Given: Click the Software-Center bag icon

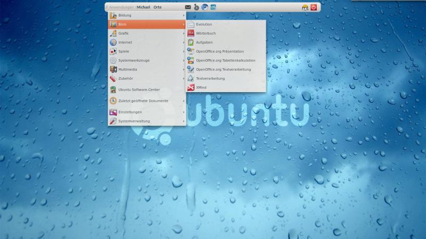Looking at the screenshot, I should (113, 89).
